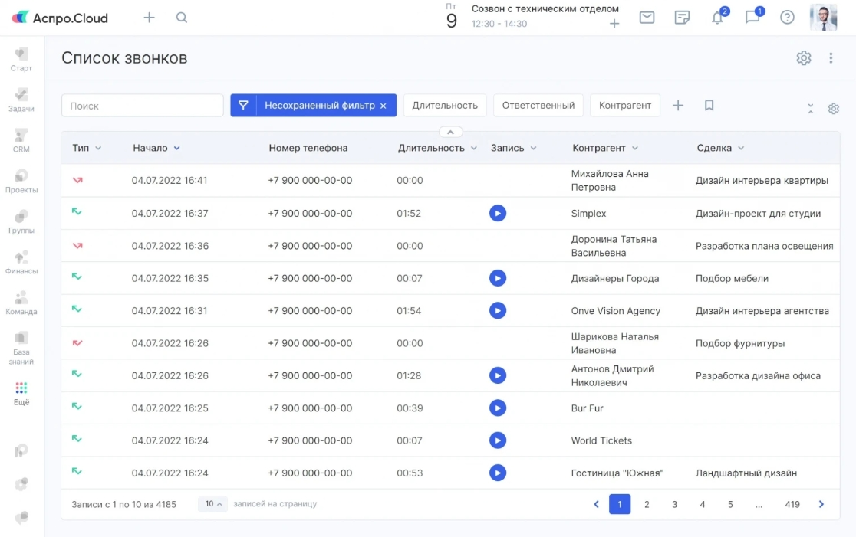
Task: Go to page 3 of the call list
Action: click(x=674, y=504)
